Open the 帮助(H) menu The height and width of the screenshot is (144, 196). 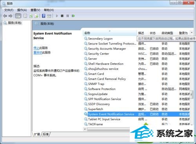(49, 10)
